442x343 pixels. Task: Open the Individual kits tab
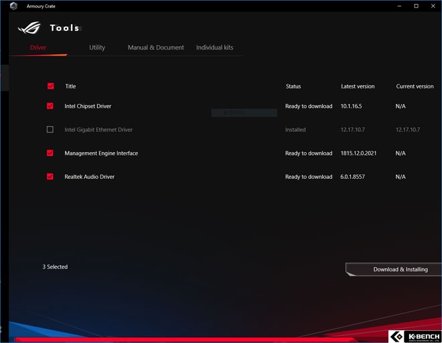215,48
